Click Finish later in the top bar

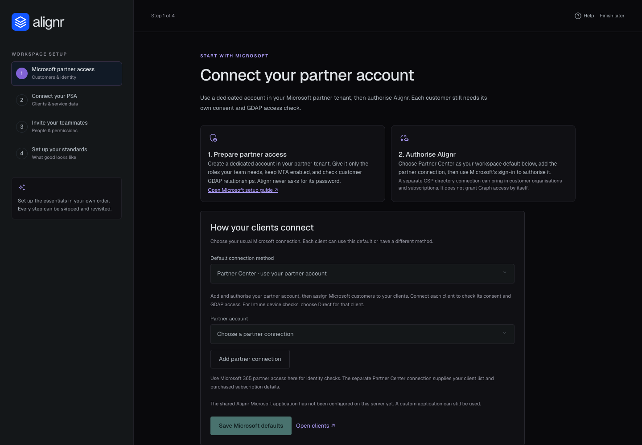click(x=612, y=16)
